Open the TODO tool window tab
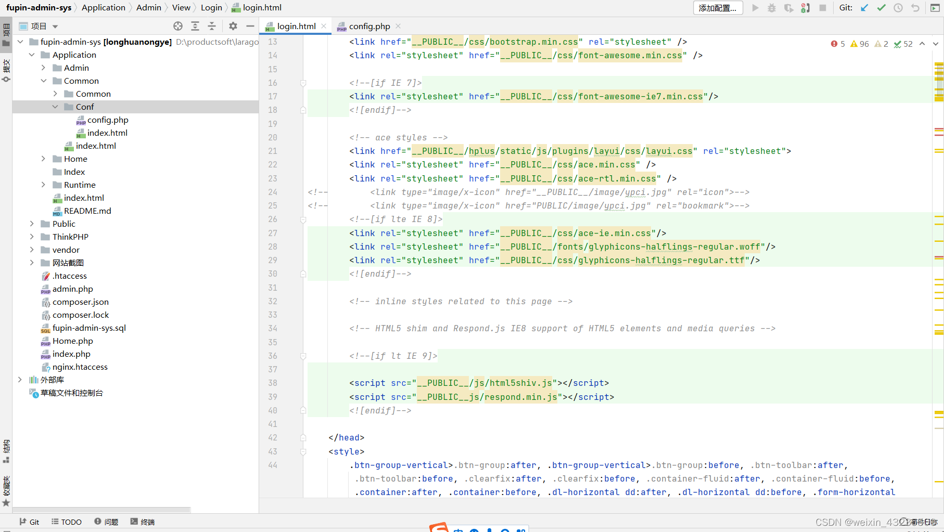 (x=67, y=522)
